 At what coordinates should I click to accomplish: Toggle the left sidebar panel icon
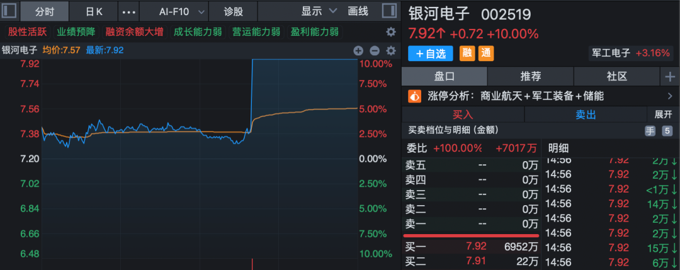click(x=9, y=11)
